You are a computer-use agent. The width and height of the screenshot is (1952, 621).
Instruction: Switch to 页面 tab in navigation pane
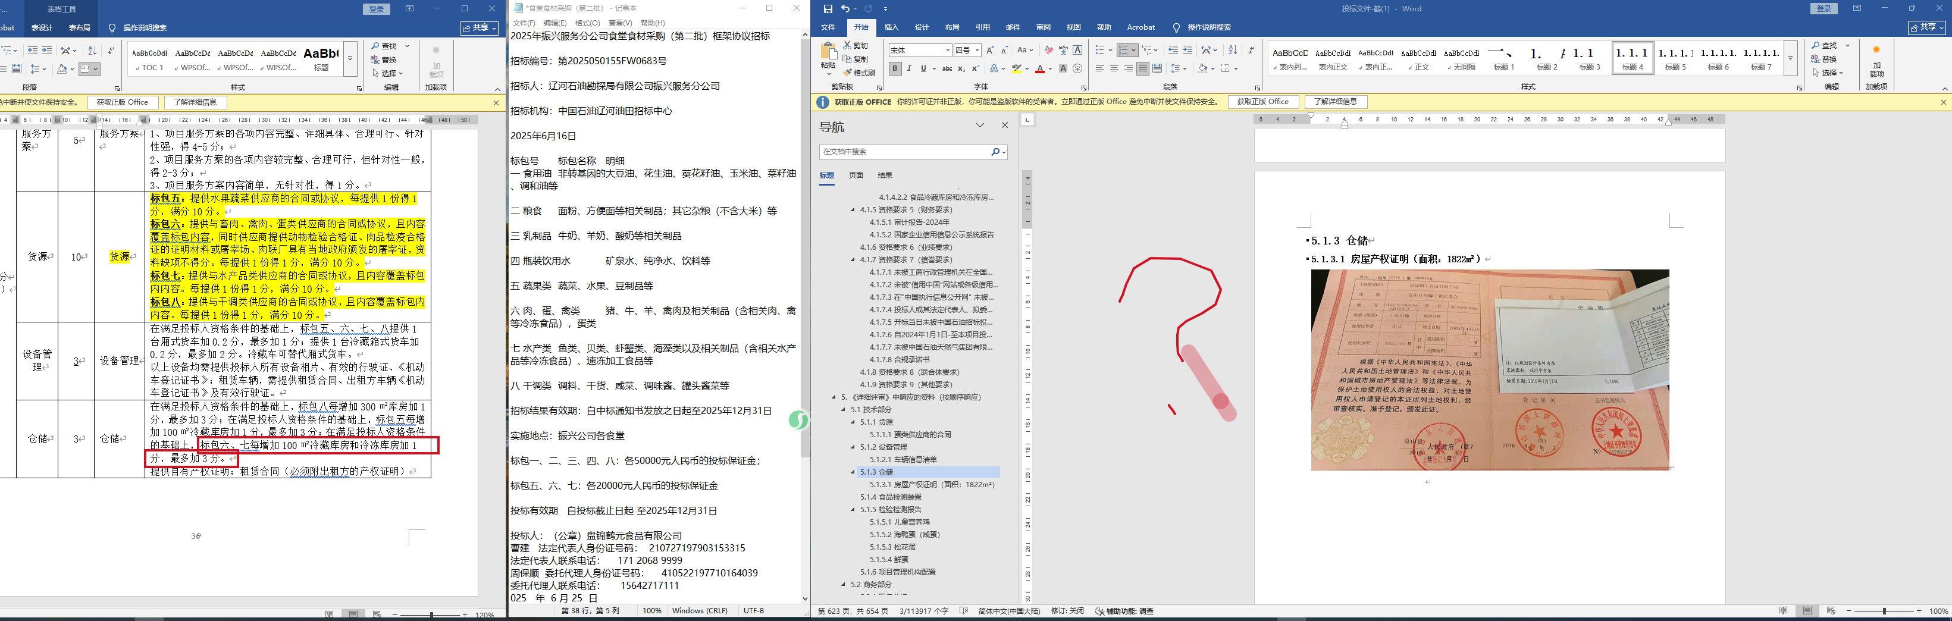(x=856, y=175)
